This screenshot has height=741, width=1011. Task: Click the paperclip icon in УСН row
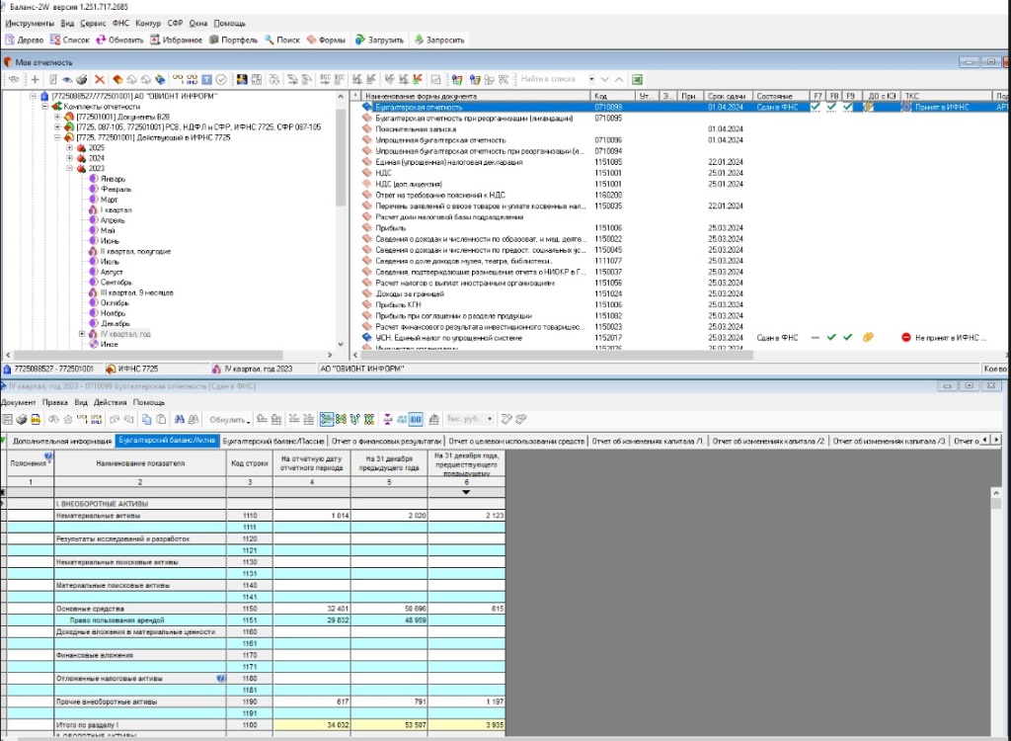(x=868, y=338)
